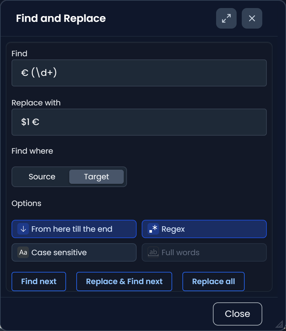Image resolution: width=286 pixels, height=331 pixels.
Task: Click the Find and Replace dialog title
Action: coord(61,18)
